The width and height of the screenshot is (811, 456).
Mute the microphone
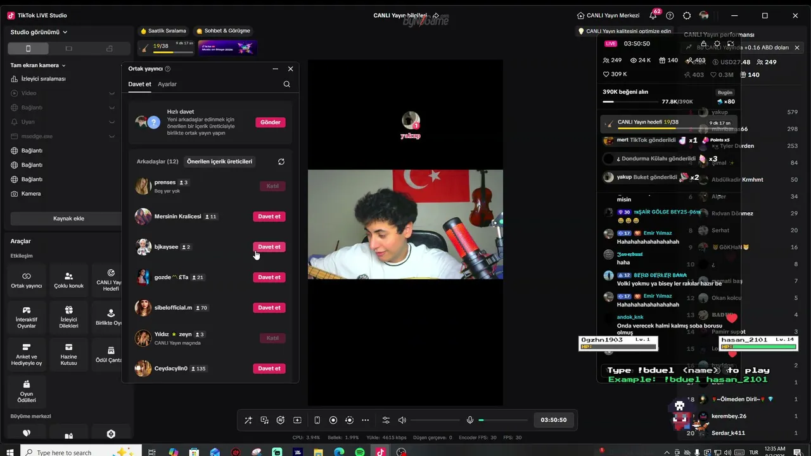[469, 420]
